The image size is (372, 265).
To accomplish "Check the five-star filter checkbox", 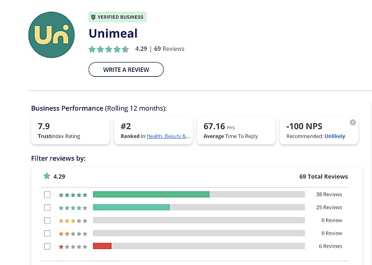I will click(47, 194).
